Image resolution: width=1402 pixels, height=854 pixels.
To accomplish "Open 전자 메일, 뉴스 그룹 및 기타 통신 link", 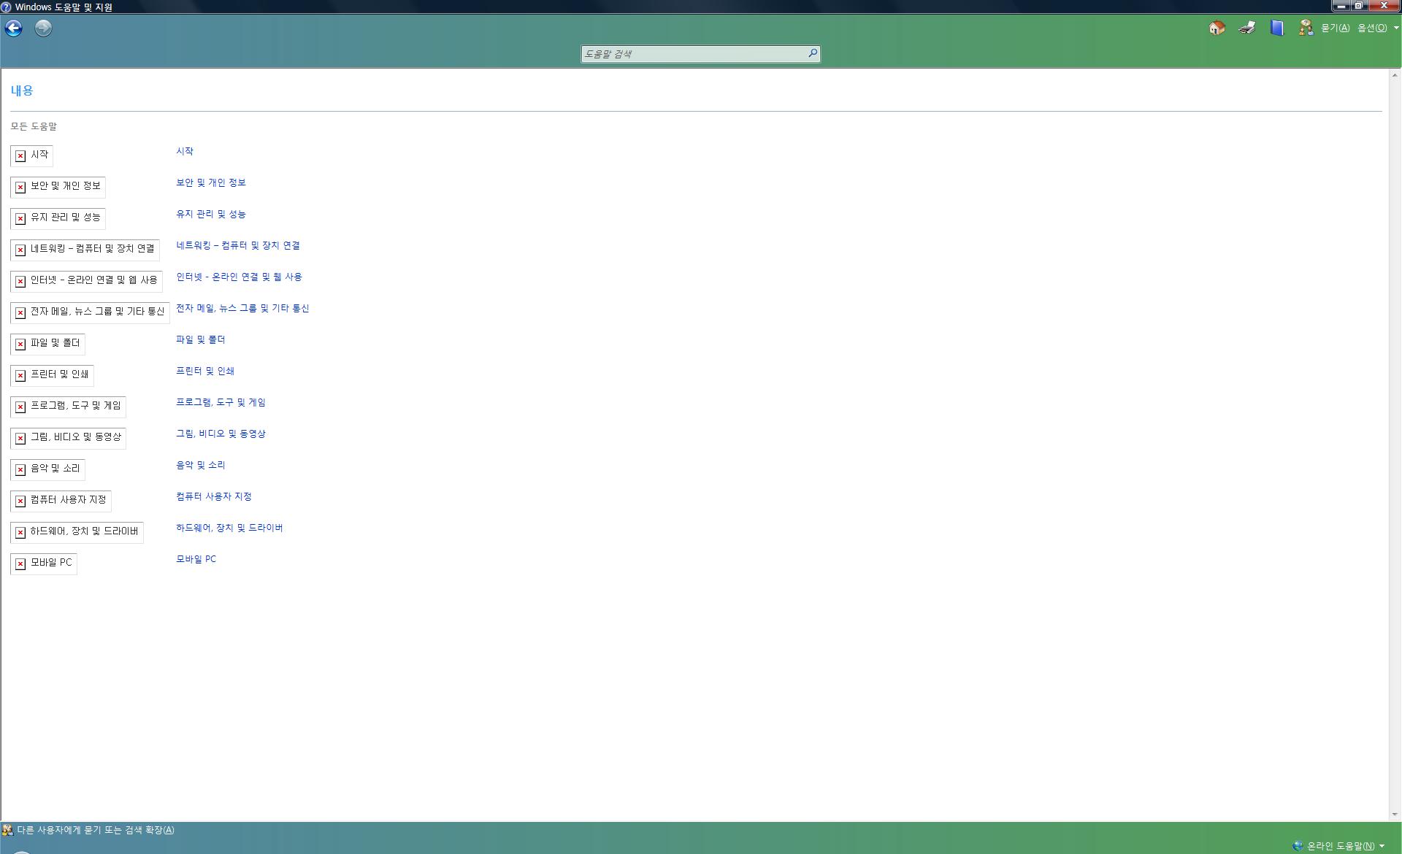I will coord(242,308).
